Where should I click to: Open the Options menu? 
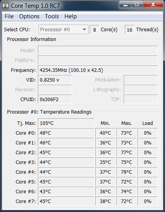coord(29,16)
